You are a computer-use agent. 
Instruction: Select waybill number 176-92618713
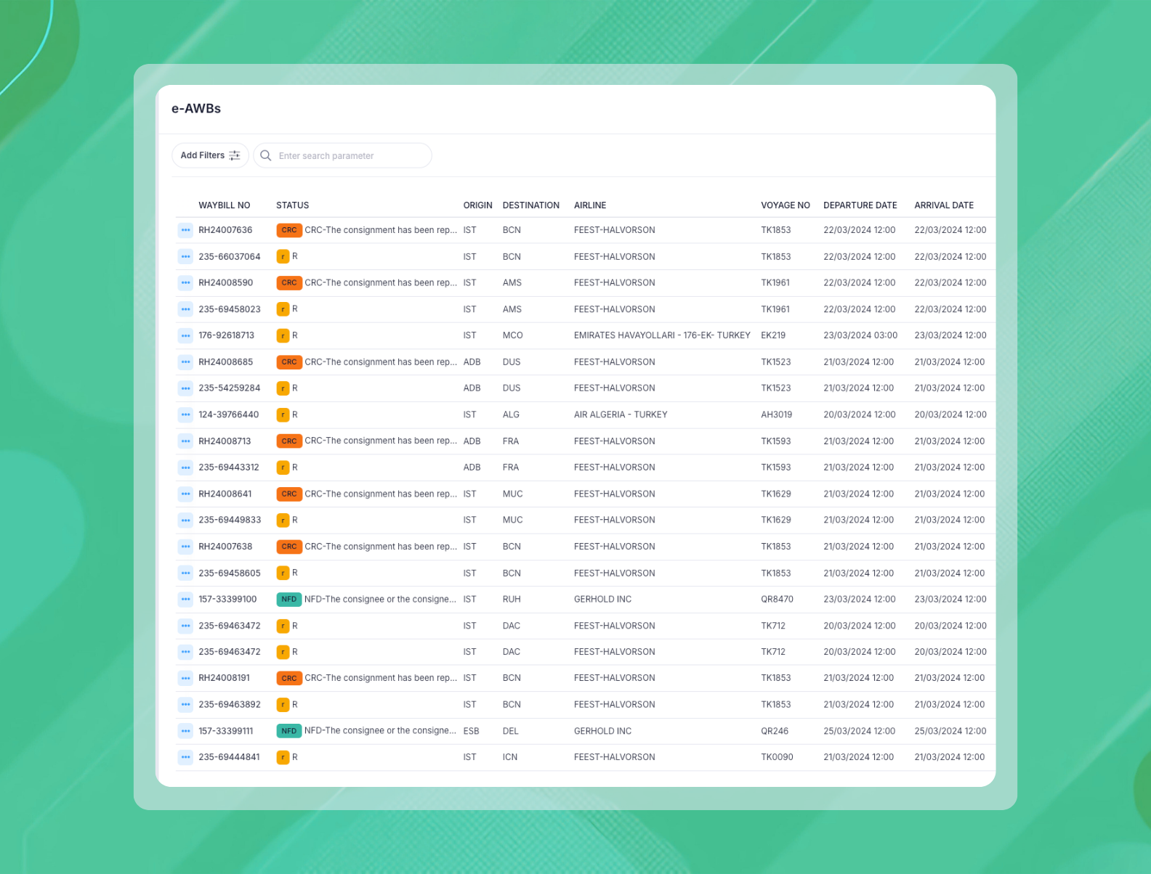point(227,336)
